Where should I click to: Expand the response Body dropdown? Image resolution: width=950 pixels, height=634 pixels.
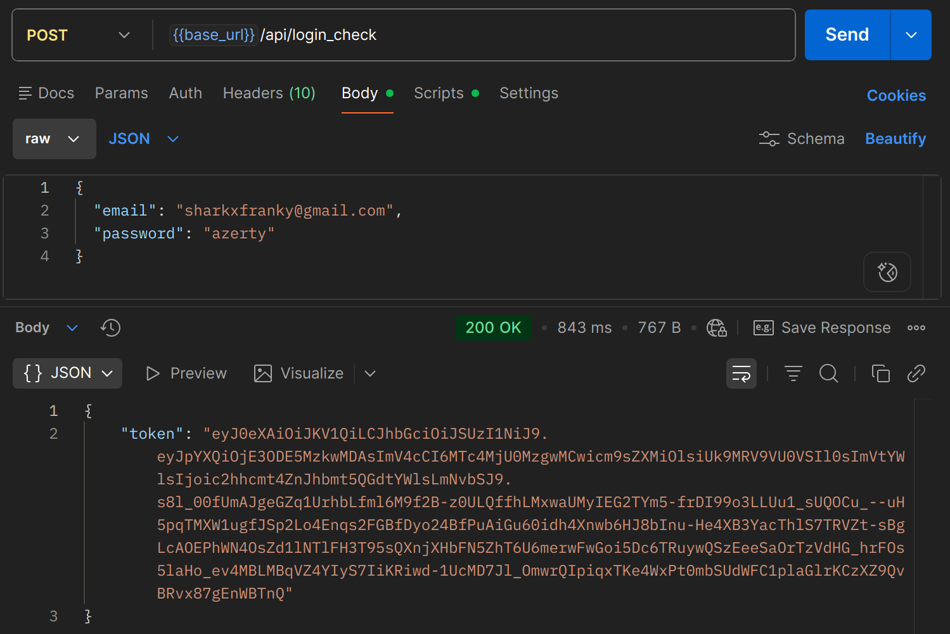coord(47,328)
